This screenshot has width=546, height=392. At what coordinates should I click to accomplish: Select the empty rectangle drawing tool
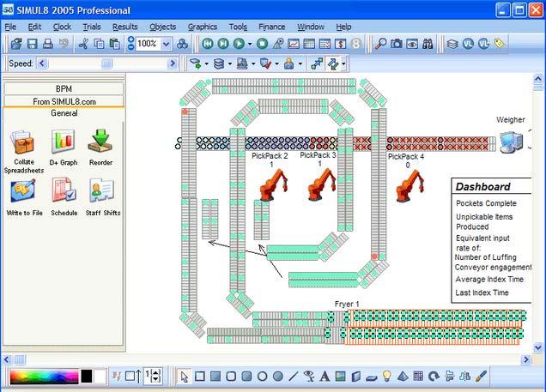(200, 377)
